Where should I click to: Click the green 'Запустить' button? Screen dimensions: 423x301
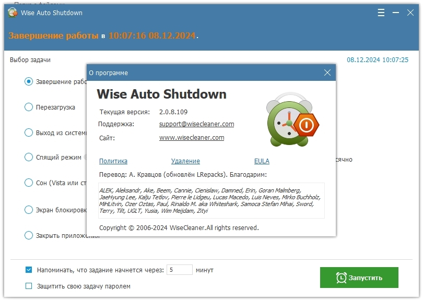359,278
